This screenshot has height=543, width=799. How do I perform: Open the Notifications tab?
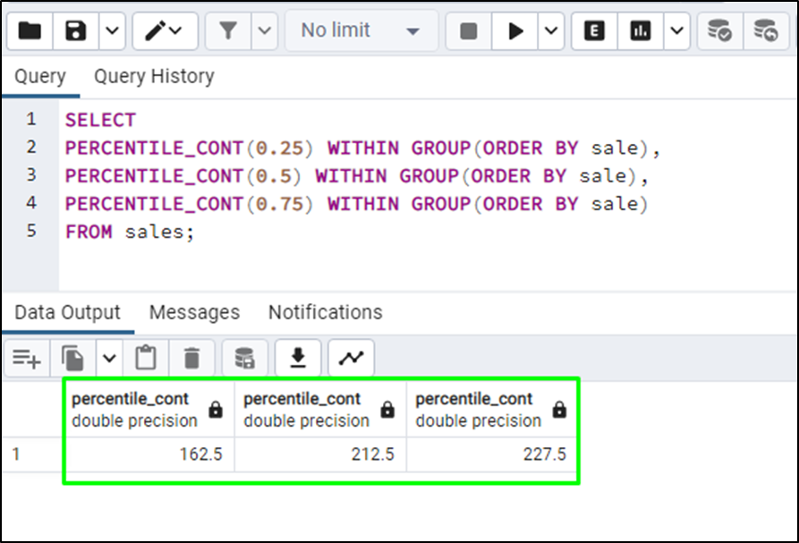click(x=325, y=312)
